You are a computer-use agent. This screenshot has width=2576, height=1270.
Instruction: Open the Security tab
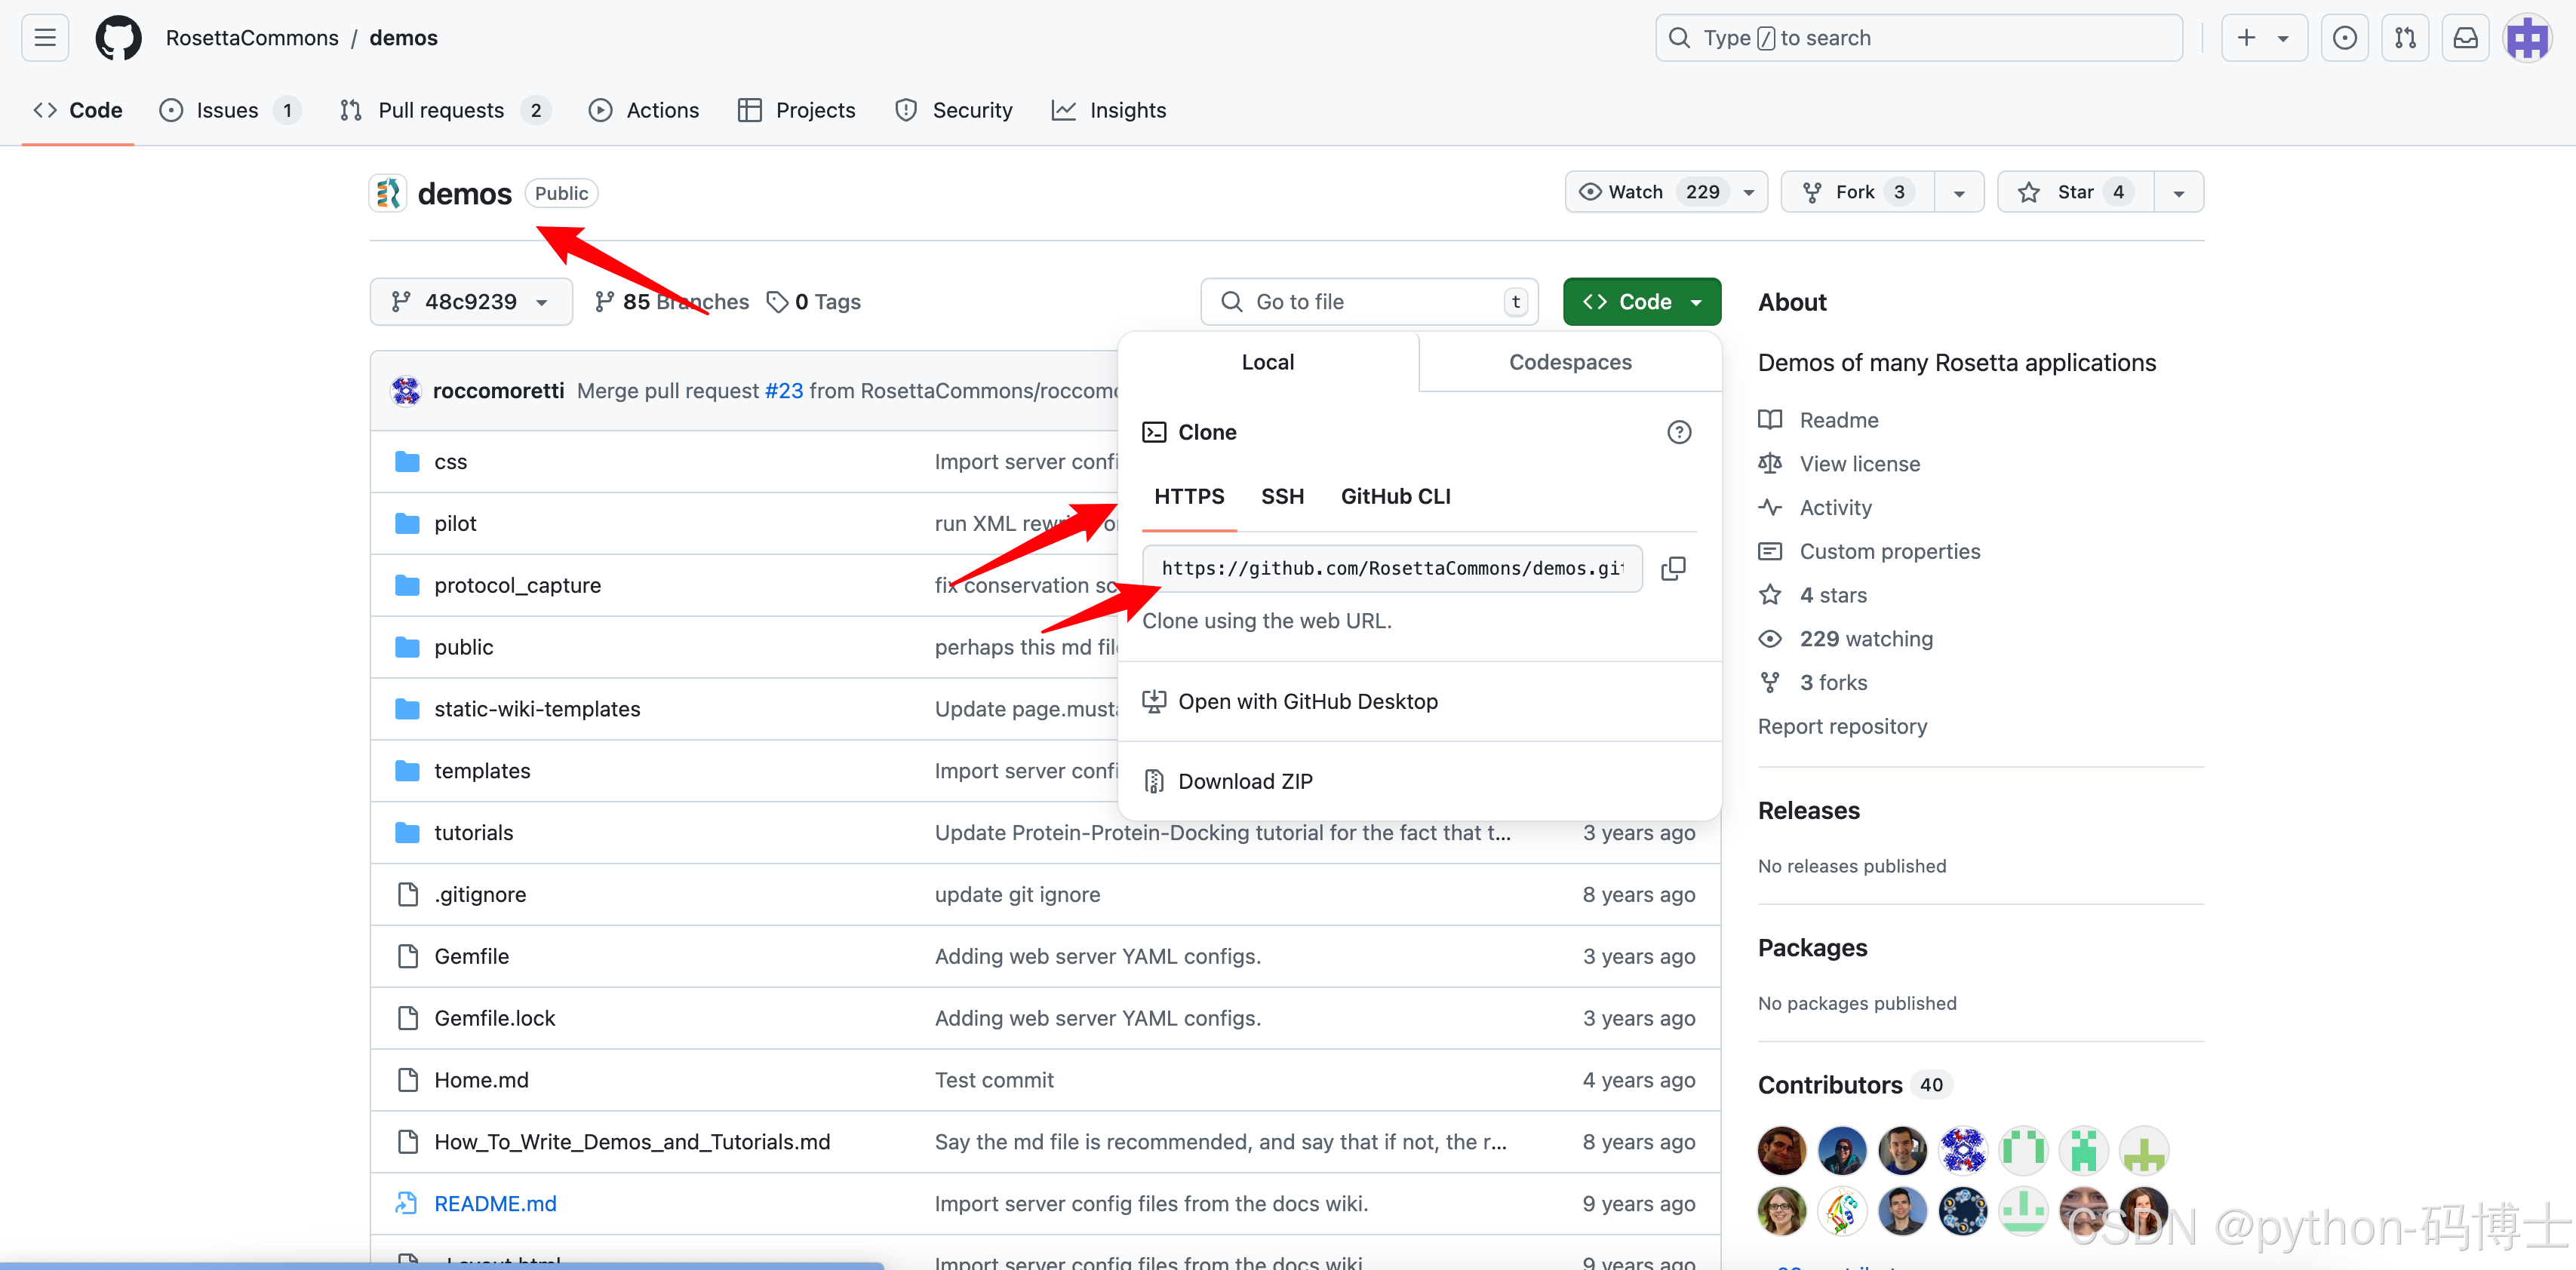coord(954,110)
